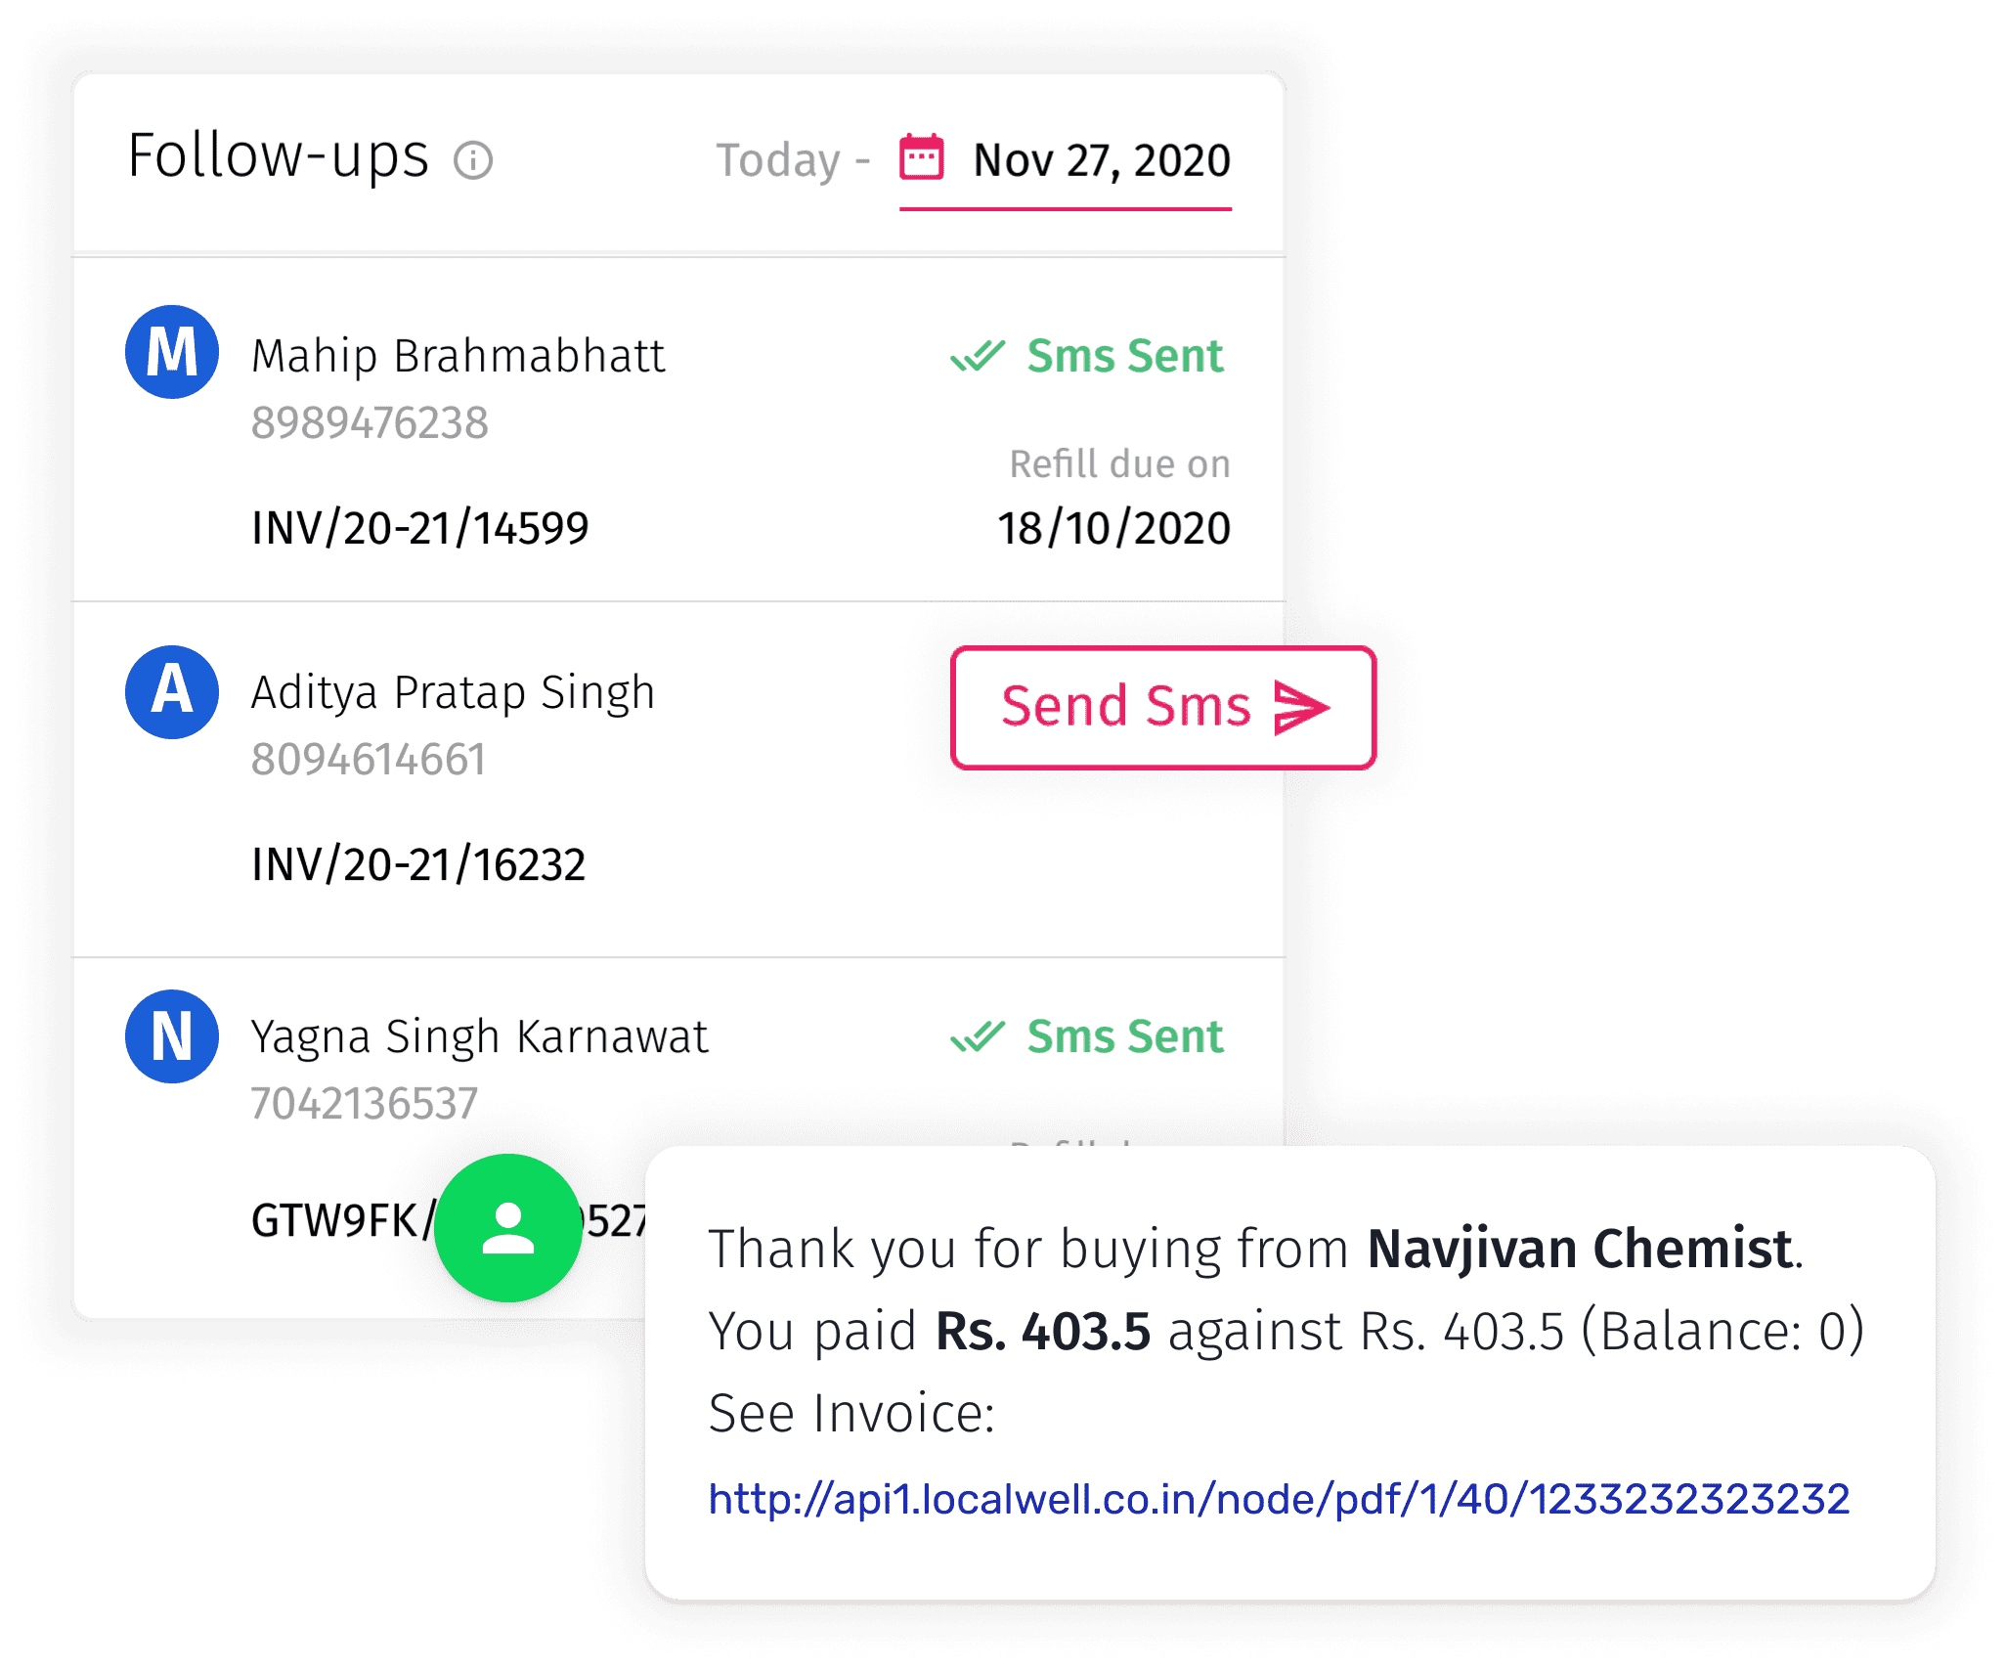Click the info icon beside Follow-ups
2006x1670 pixels.
(473, 160)
